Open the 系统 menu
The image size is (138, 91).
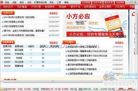click(7, 2)
